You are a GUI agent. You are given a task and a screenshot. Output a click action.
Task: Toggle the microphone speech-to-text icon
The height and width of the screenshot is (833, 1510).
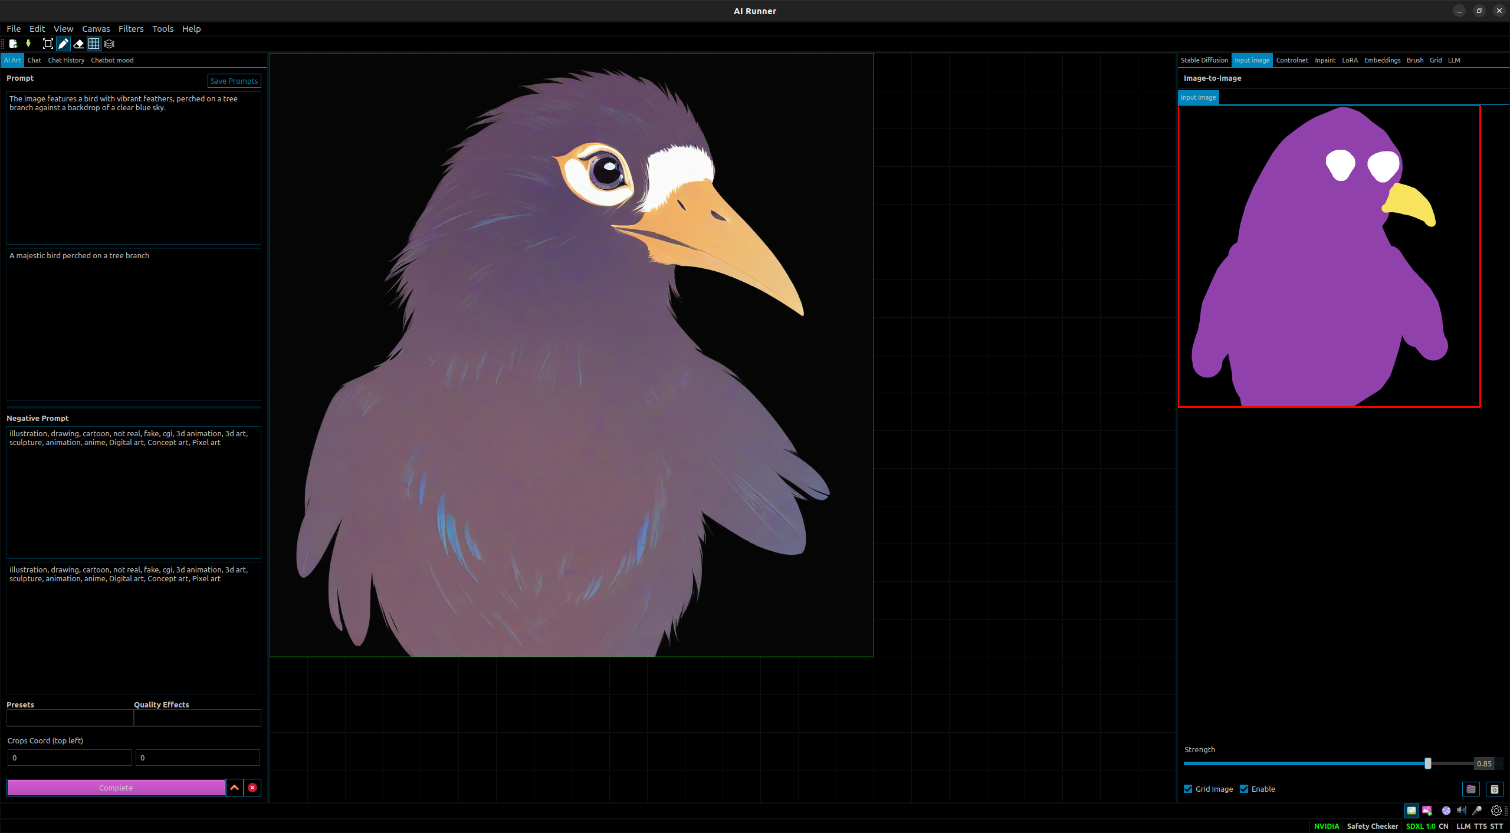pyautogui.click(x=1477, y=811)
